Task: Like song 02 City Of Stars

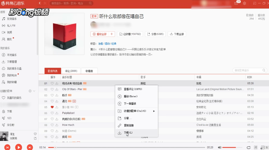Action: pyautogui.click(x=52, y=89)
